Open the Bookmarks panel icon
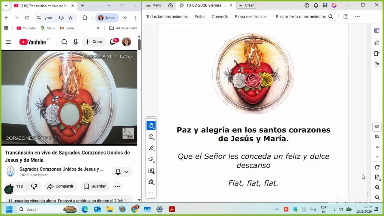 click(x=377, y=54)
